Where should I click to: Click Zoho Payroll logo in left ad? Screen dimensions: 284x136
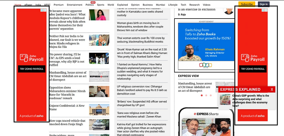click(32, 58)
